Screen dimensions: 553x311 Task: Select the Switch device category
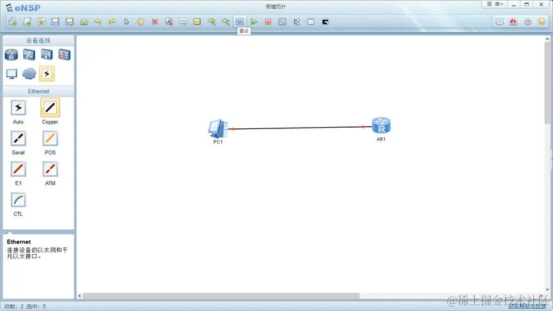click(29, 54)
